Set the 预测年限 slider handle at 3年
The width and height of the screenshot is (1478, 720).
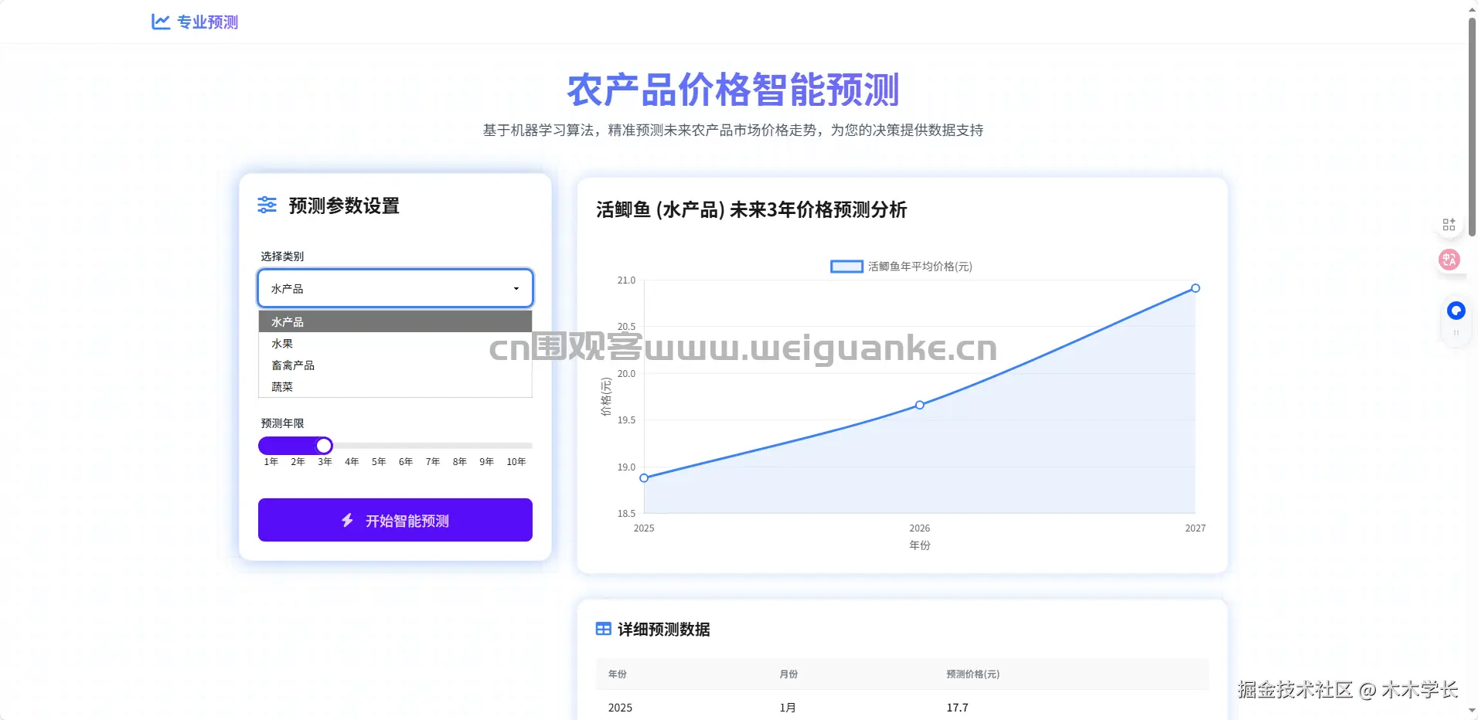(324, 445)
